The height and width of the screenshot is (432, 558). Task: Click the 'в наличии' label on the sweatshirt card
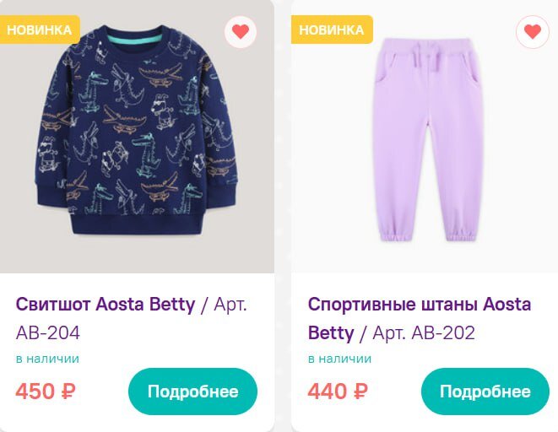click(x=47, y=359)
